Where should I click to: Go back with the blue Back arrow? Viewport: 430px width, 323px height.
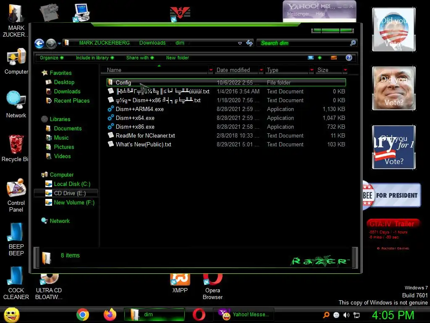[39, 43]
